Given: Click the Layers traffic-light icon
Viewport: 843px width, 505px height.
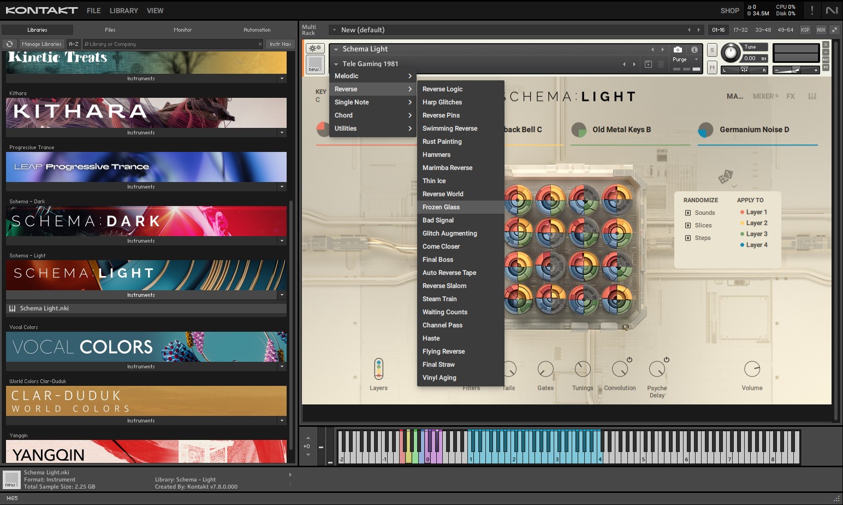Looking at the screenshot, I should point(378,369).
